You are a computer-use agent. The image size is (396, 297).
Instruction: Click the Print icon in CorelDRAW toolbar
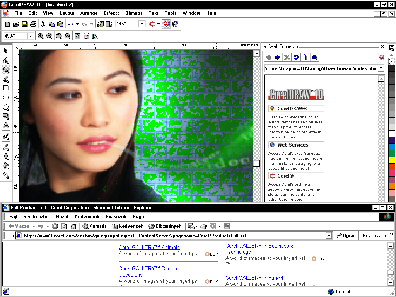[x=33, y=24]
